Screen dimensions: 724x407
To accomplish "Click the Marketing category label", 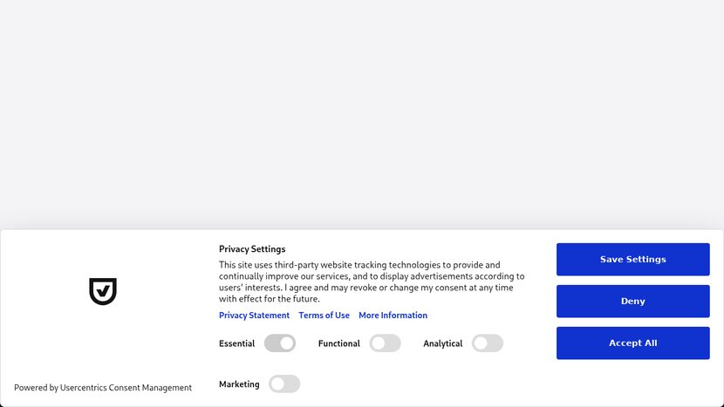I will [x=239, y=384].
